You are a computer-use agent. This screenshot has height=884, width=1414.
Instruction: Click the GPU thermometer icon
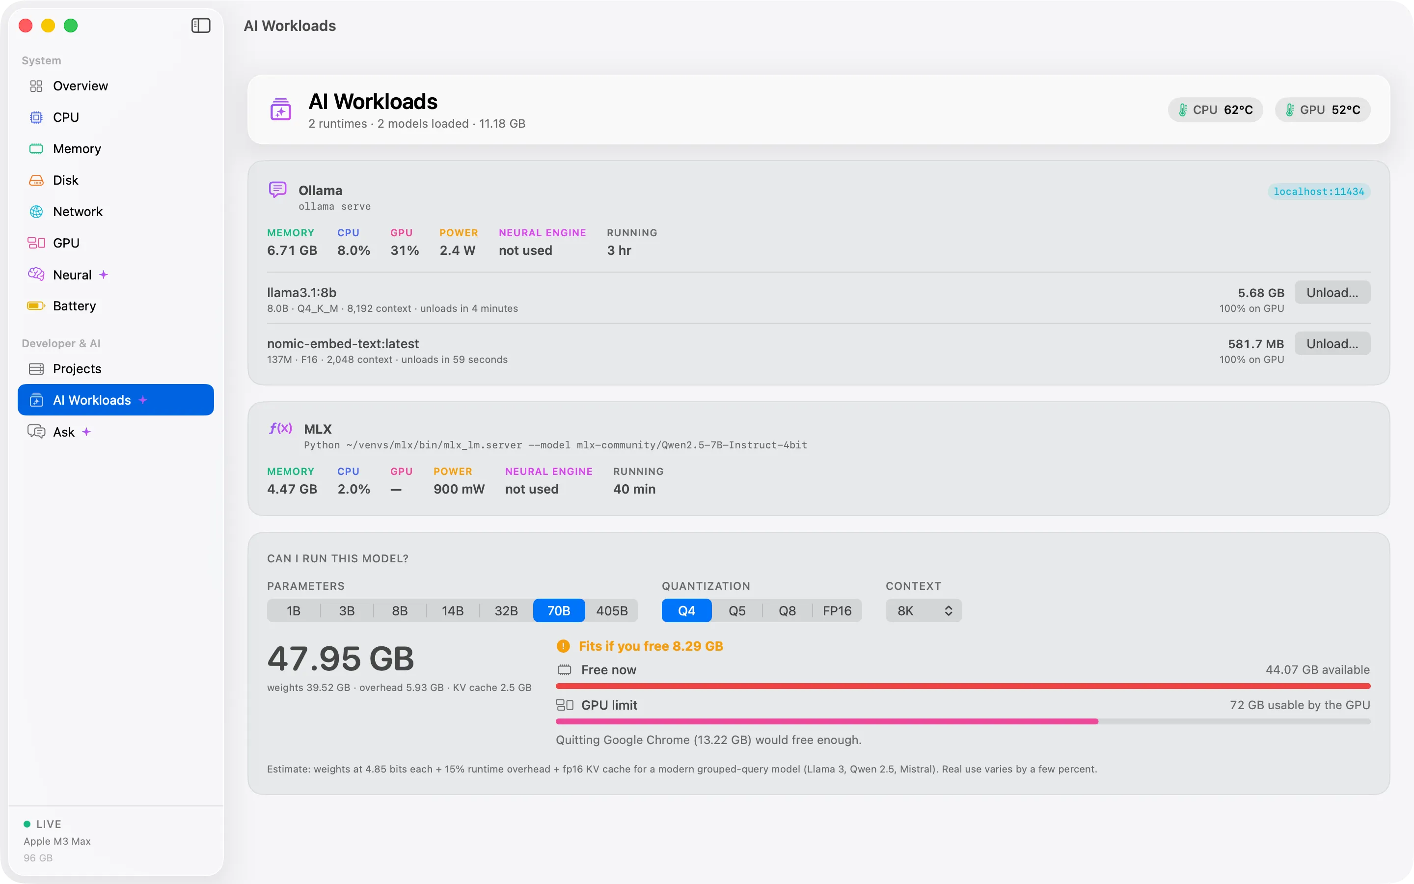(x=1290, y=110)
